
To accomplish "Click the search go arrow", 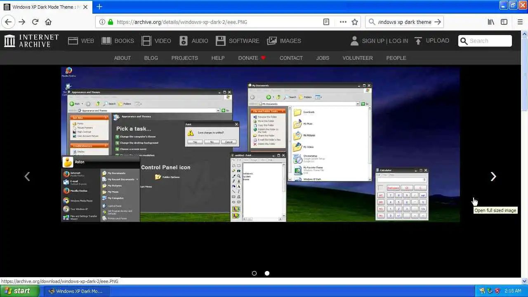I will pos(438,22).
